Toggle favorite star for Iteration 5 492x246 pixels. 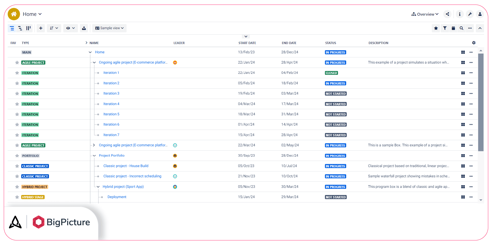coord(17,114)
